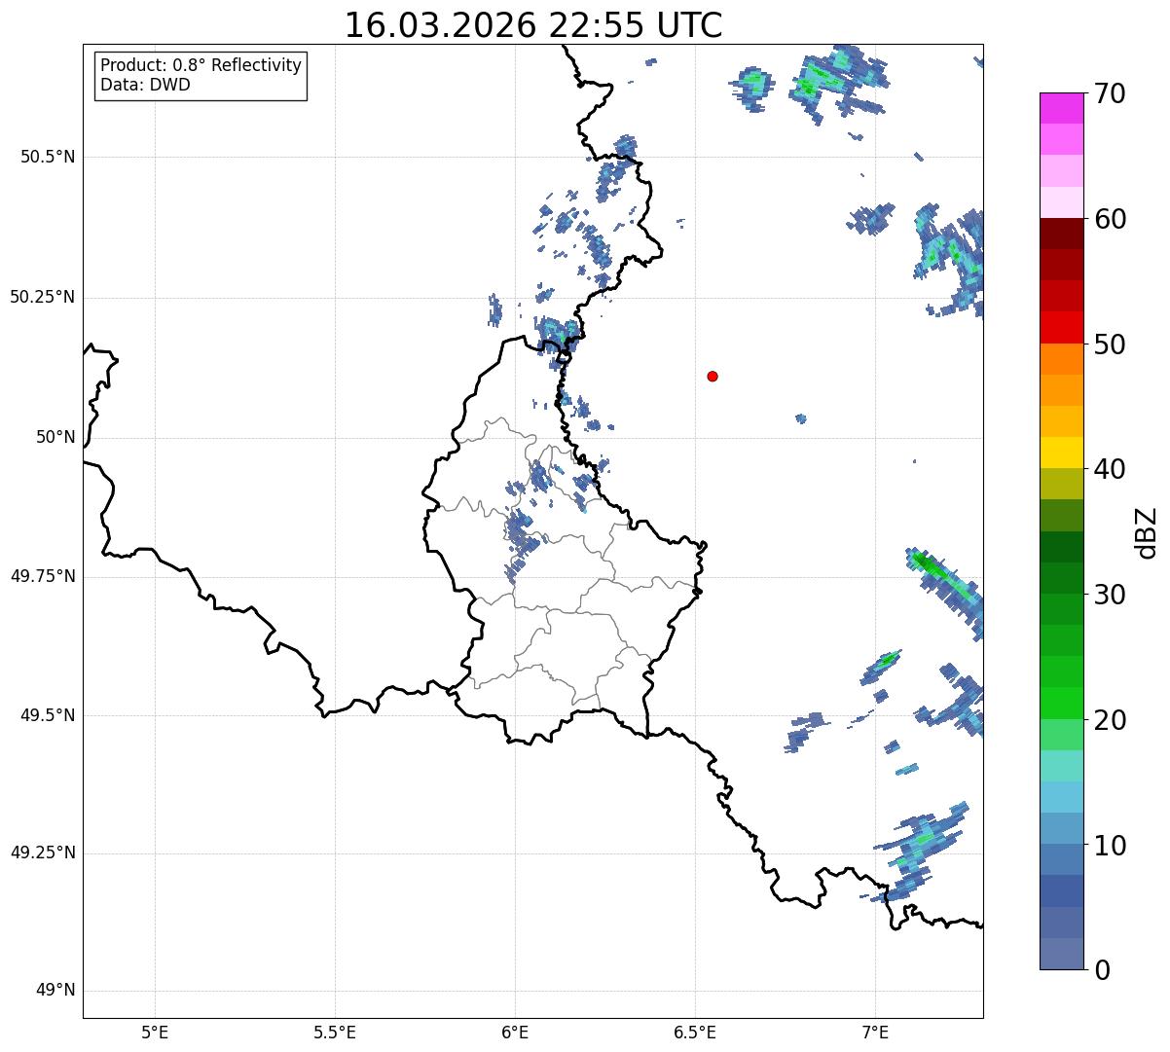Screen dimensions: 1170x1052
Task: Click the colorbar value 20
Action: [x=1110, y=720]
